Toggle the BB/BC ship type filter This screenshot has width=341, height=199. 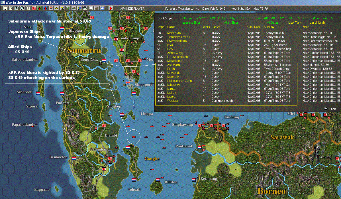pos(222,18)
